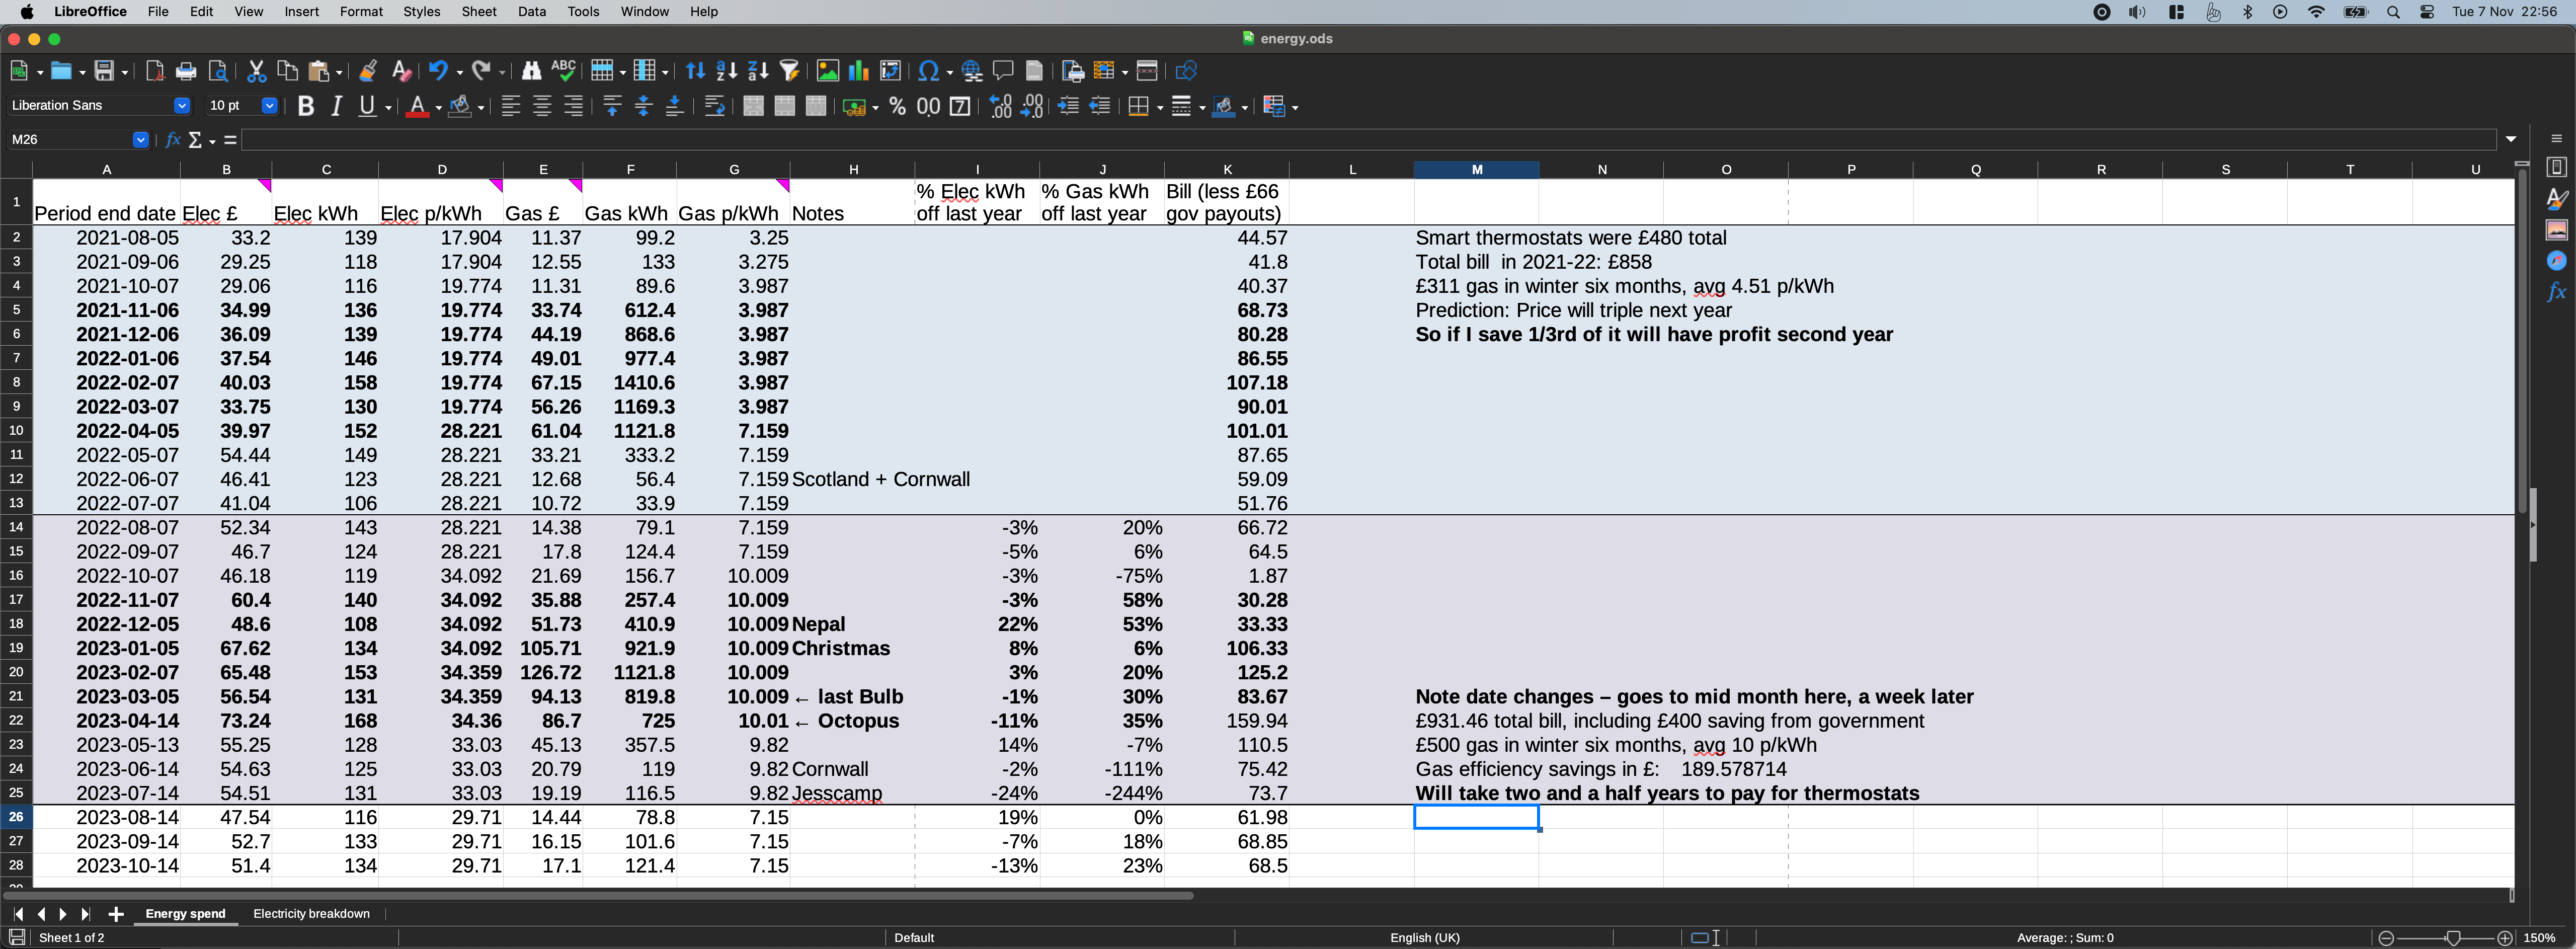Viewport: 2576px width, 949px height.
Task: Toggle Underline formatting
Action: click(368, 106)
